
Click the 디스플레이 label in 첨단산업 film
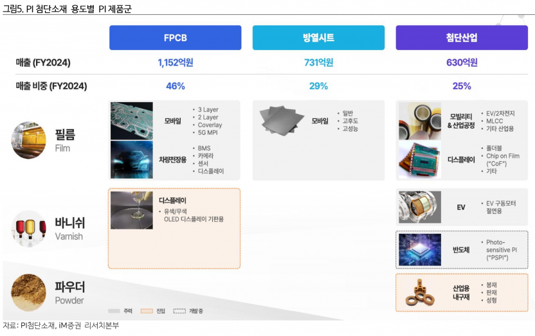tap(461, 159)
